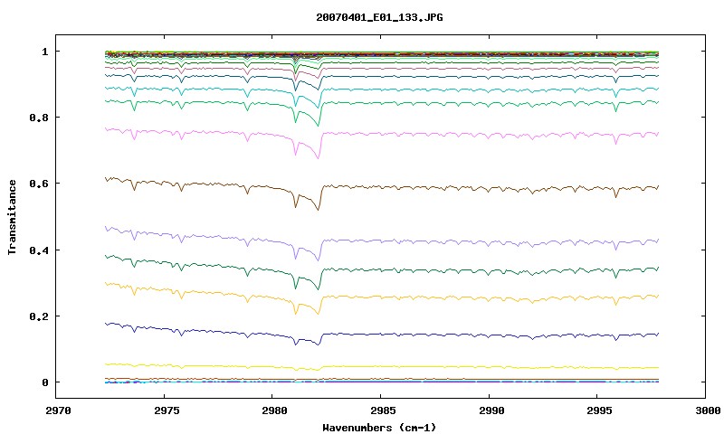Click the chart title 20070401_E01_133.JPG
The width and height of the screenshot is (724, 434).
[379, 17]
